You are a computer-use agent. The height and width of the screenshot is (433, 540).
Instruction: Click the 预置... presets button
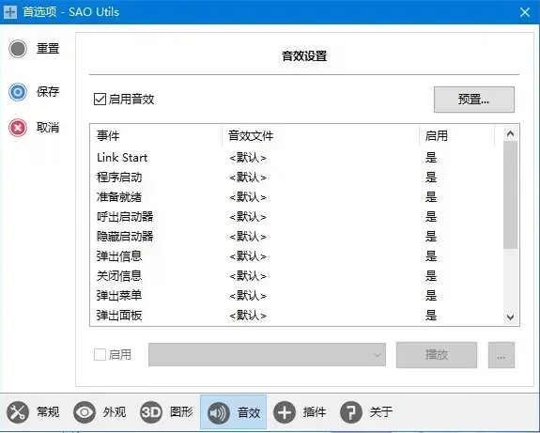(474, 100)
